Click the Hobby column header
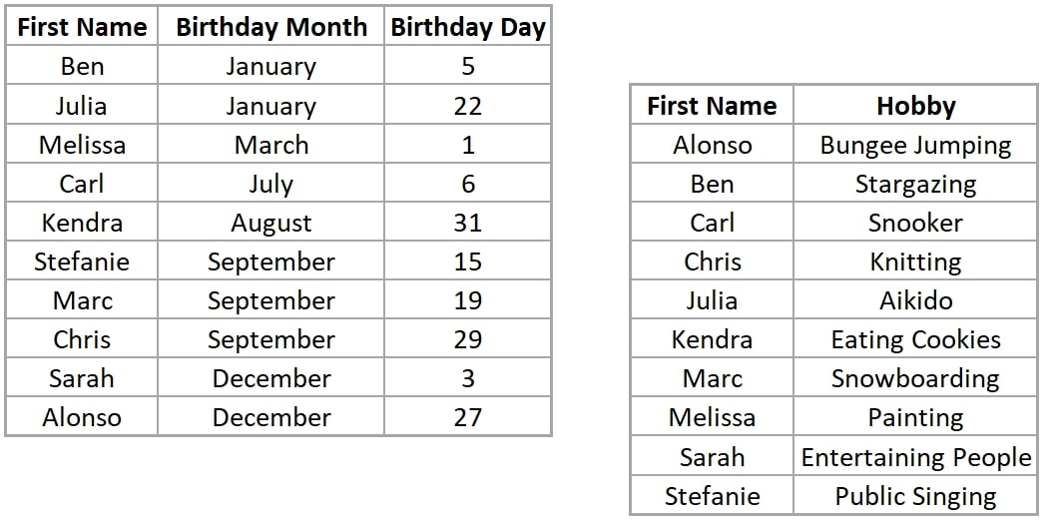 (915, 105)
